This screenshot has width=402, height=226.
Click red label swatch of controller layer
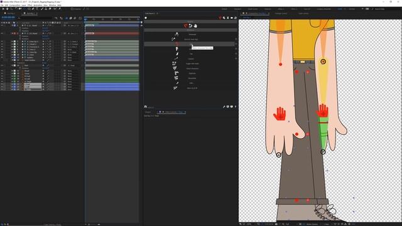(14, 33)
